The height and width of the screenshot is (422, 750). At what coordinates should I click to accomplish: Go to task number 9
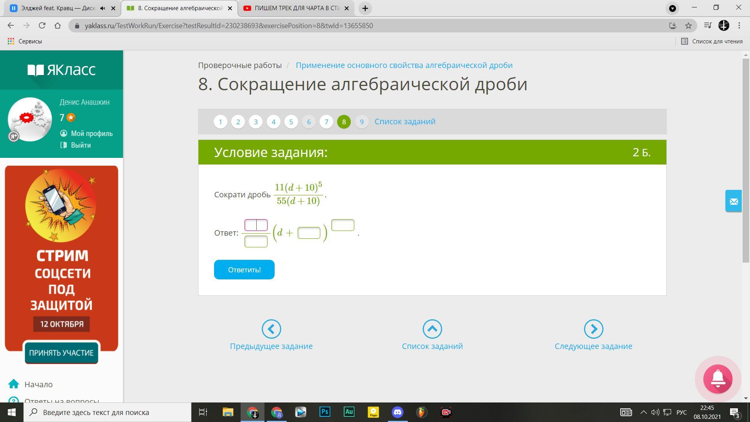pyautogui.click(x=361, y=122)
